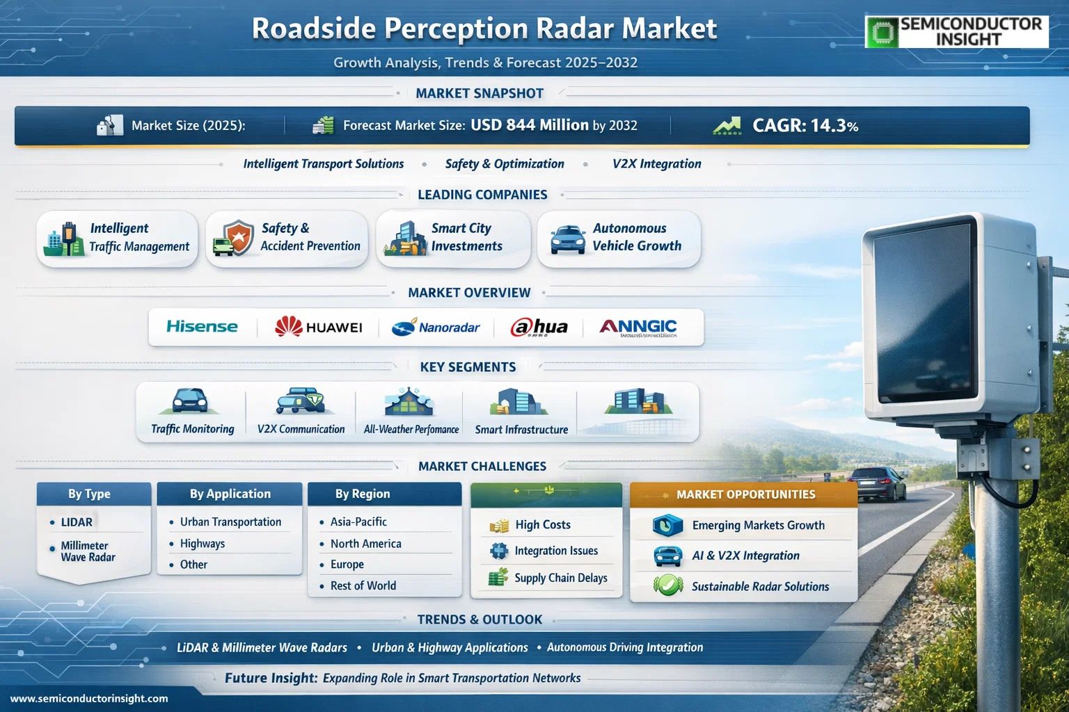Click the Nanoradar logo
The width and height of the screenshot is (1069, 712).
[x=436, y=327]
